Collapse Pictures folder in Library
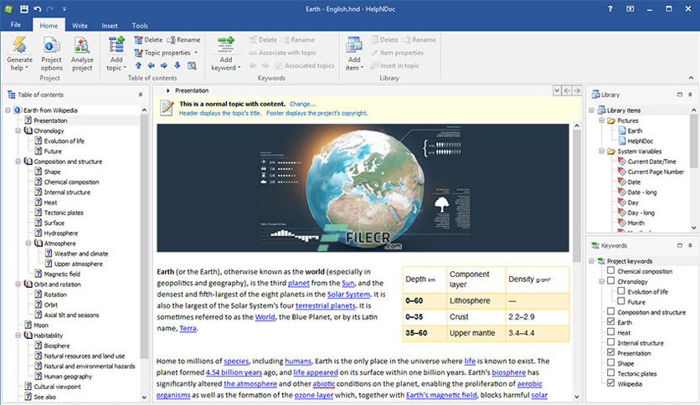The width and height of the screenshot is (700, 405). click(x=601, y=120)
